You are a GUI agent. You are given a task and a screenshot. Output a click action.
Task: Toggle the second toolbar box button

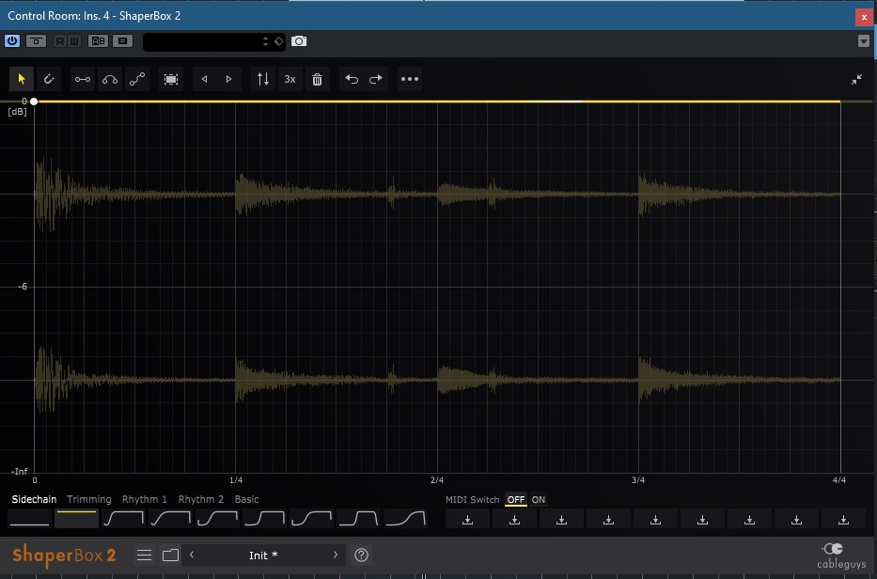[37, 40]
